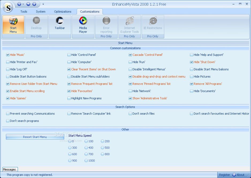Image resolution: width=251 pixels, height=178 pixels.
Task: Click the blue undo arrow icon
Action: [x=28, y=4]
